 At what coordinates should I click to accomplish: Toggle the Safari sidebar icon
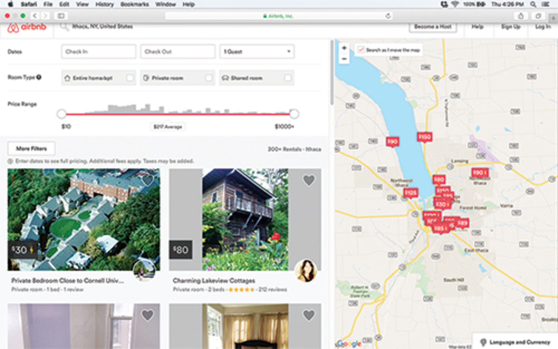click(x=61, y=16)
